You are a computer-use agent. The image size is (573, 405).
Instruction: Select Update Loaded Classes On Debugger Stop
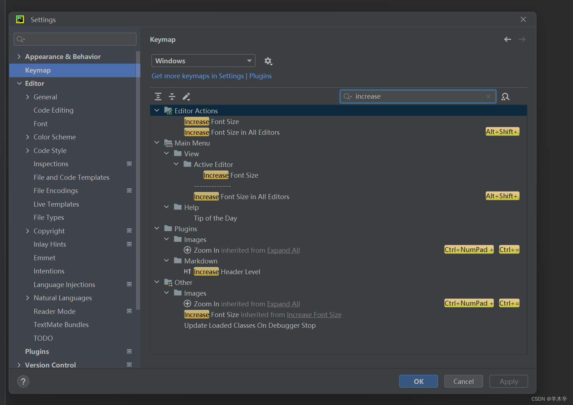coord(250,325)
